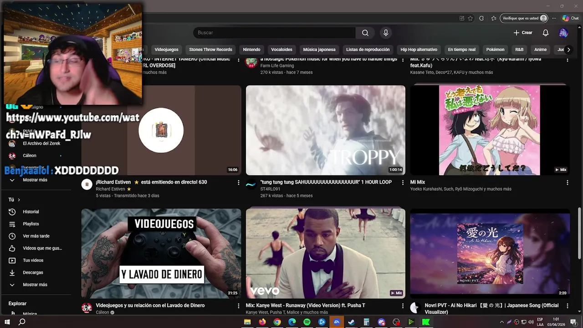
Task: Open options menu for tung tung tung video
Action: [403, 182]
